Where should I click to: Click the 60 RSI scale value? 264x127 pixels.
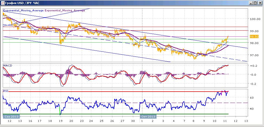point(252,98)
